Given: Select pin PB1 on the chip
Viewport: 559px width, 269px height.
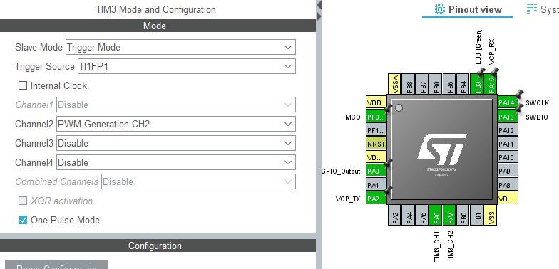Looking at the screenshot, I should click(x=476, y=215).
